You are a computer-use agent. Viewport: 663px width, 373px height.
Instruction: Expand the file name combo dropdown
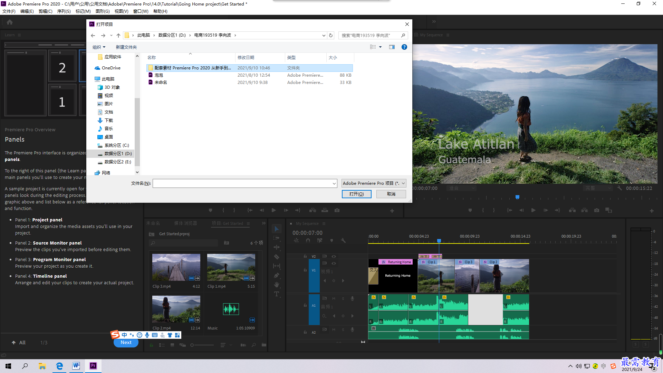[334, 183]
